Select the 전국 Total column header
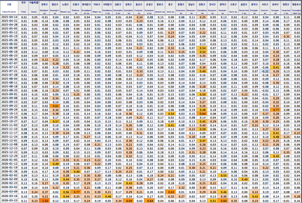The image size is (302, 203). coord(23,8)
